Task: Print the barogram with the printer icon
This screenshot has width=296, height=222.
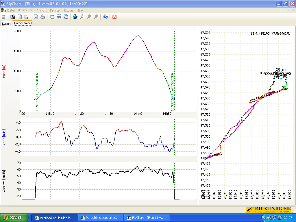Action: pos(42,17)
